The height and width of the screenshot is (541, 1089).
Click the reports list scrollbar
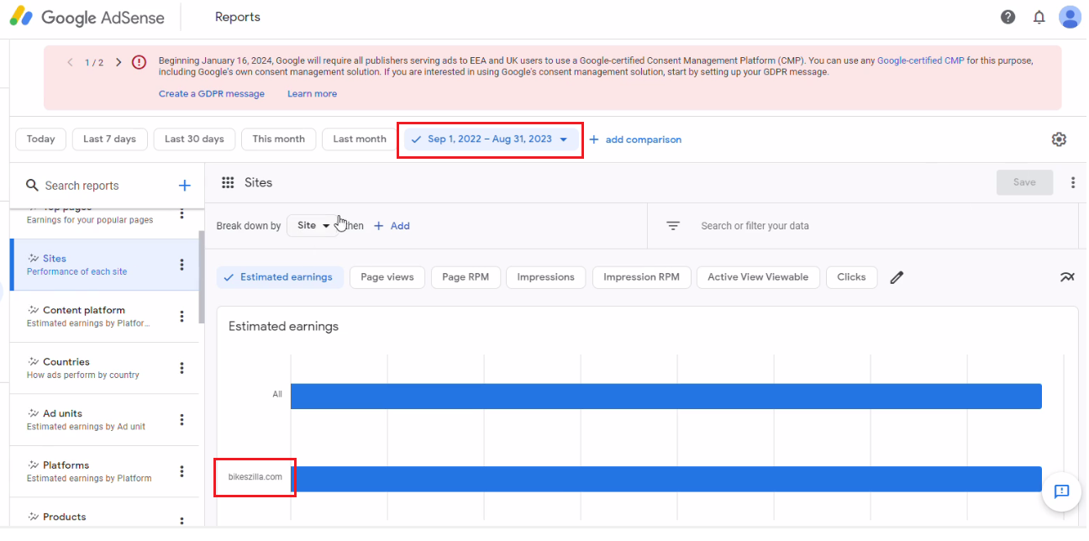point(201,277)
